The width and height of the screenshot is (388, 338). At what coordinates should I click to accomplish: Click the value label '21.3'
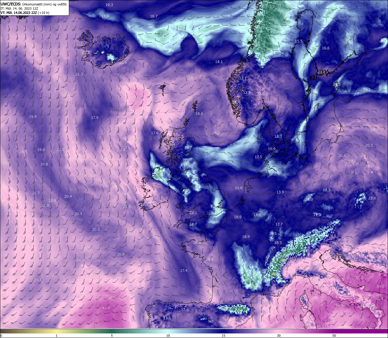pos(79,74)
